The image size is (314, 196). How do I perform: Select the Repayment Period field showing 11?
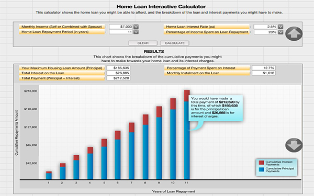tap(121, 32)
